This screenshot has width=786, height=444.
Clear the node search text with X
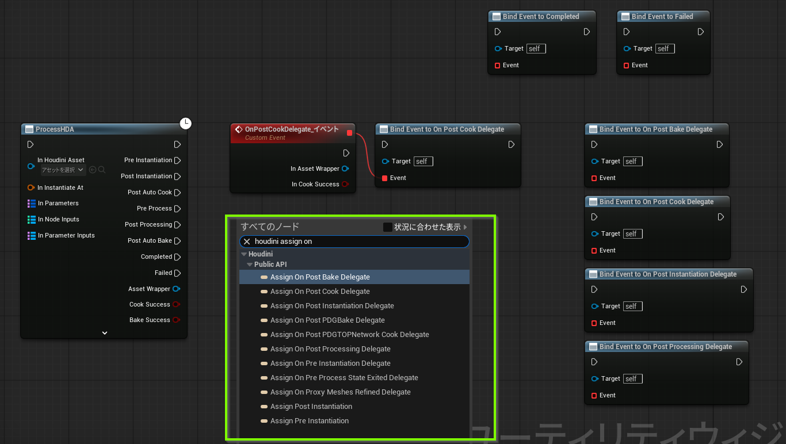pyautogui.click(x=247, y=242)
